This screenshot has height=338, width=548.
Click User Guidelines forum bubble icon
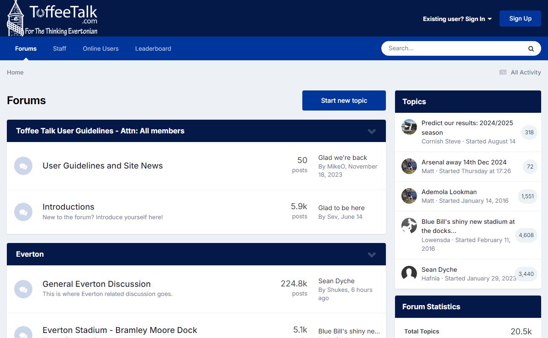pyautogui.click(x=23, y=166)
